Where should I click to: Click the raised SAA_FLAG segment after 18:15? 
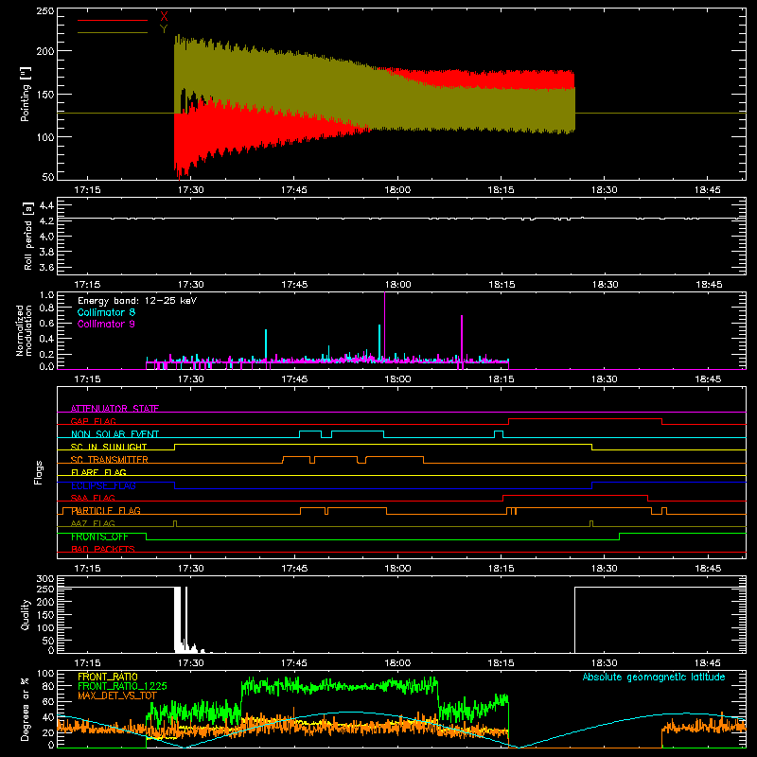[x=575, y=495]
